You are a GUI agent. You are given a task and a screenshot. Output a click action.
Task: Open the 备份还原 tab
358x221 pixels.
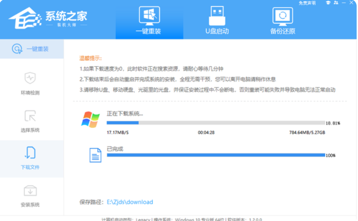click(x=283, y=20)
